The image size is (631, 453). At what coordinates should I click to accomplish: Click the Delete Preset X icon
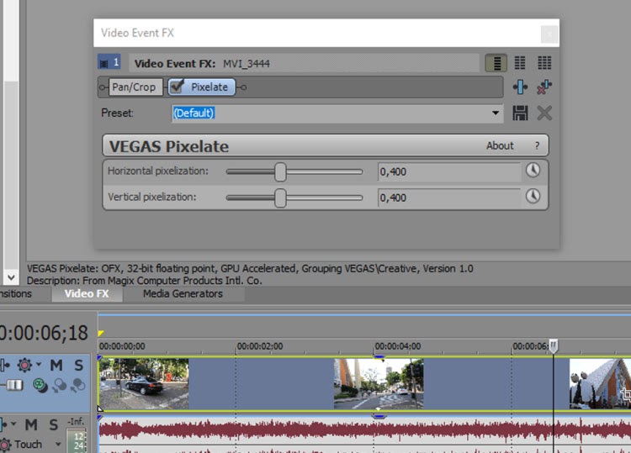(544, 113)
